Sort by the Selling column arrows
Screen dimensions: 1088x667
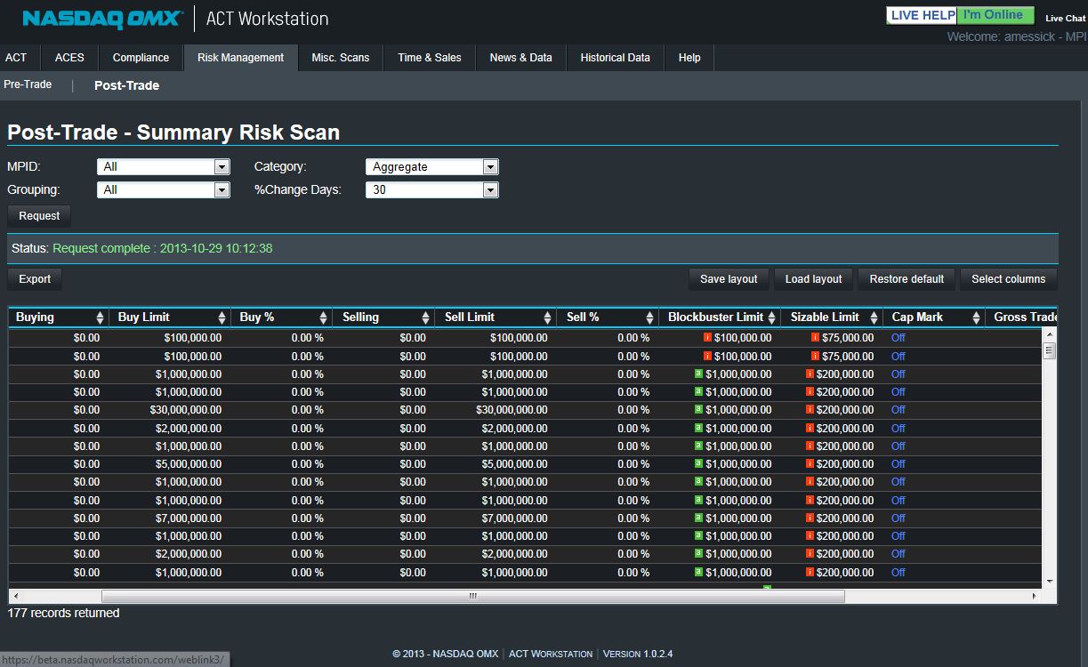427,317
